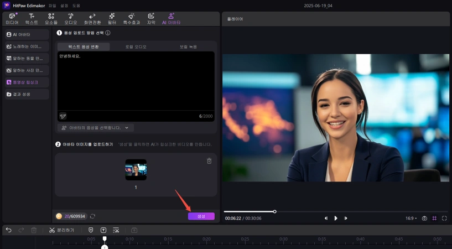
Task: Click the round clip handle below the playhead
Action: pyautogui.click(x=105, y=247)
